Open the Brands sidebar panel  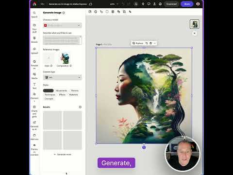click(x=34, y=40)
